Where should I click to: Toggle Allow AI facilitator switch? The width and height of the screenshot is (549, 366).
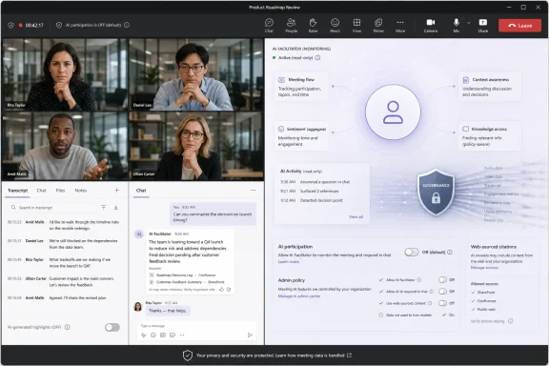[442, 280]
